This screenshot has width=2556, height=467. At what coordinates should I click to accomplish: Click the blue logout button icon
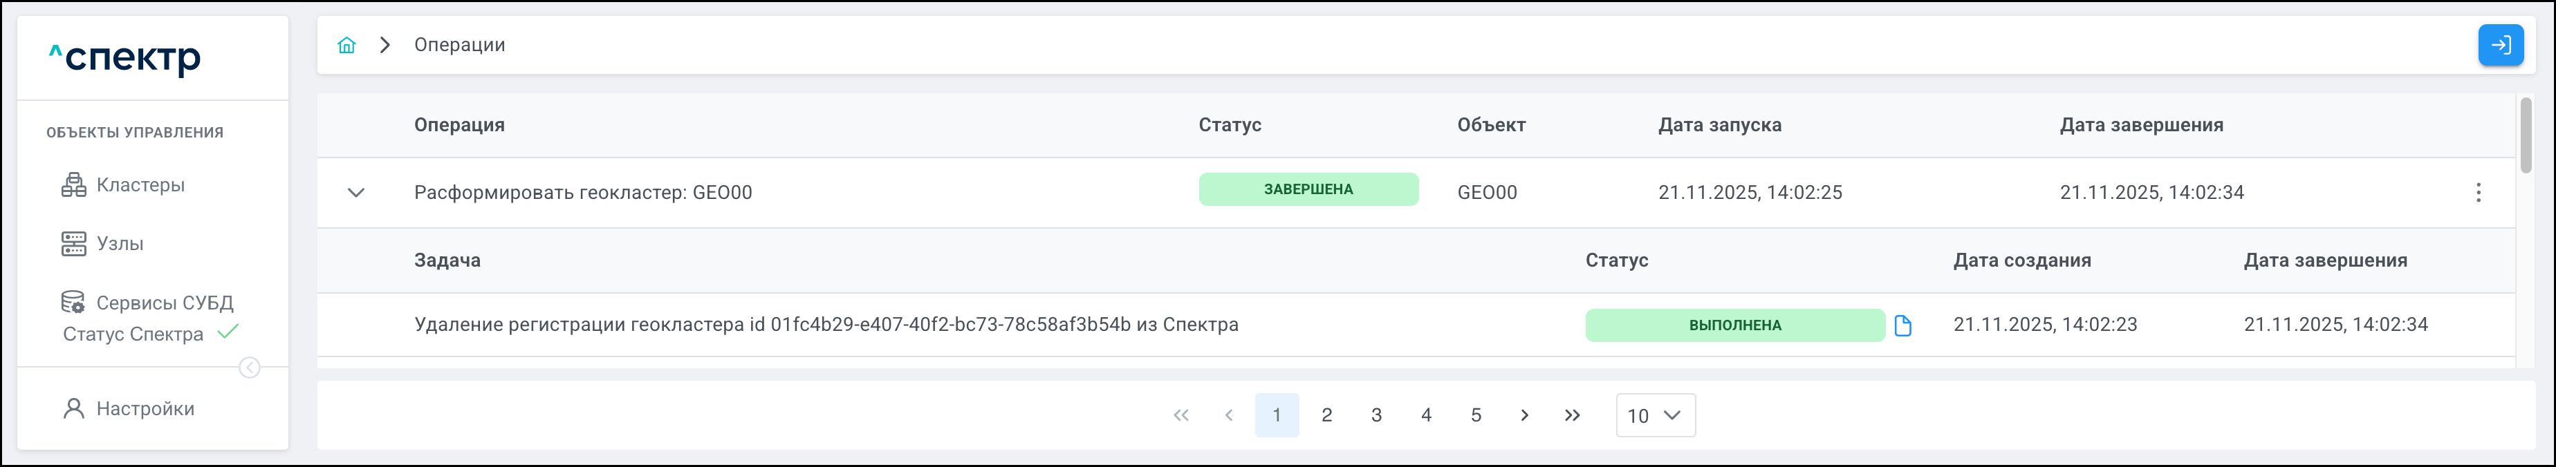[2501, 45]
